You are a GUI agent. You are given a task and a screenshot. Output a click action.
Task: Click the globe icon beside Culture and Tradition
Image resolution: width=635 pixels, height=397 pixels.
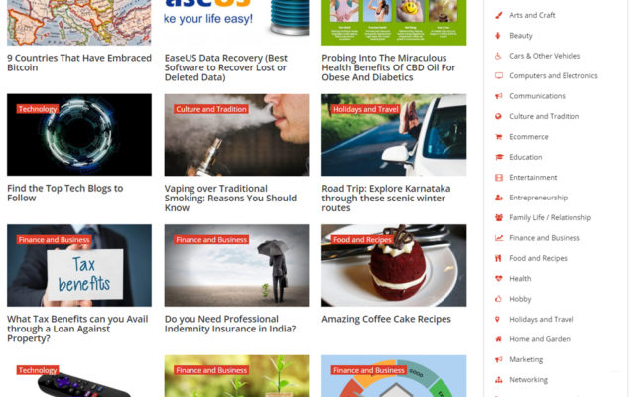[498, 117]
